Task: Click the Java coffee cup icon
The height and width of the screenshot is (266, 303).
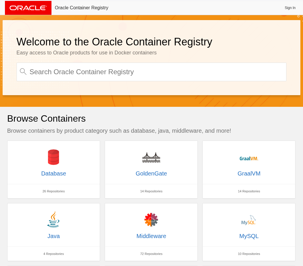Action: tap(54, 219)
